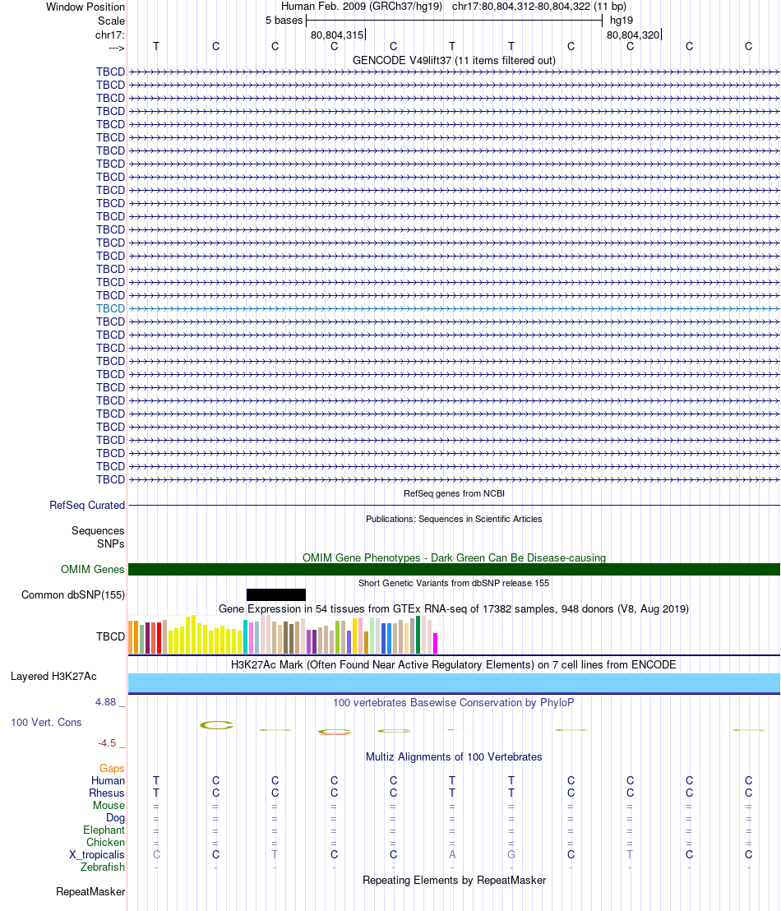
Task: Click the H3K27Ac Mark track title
Action: pos(454,664)
